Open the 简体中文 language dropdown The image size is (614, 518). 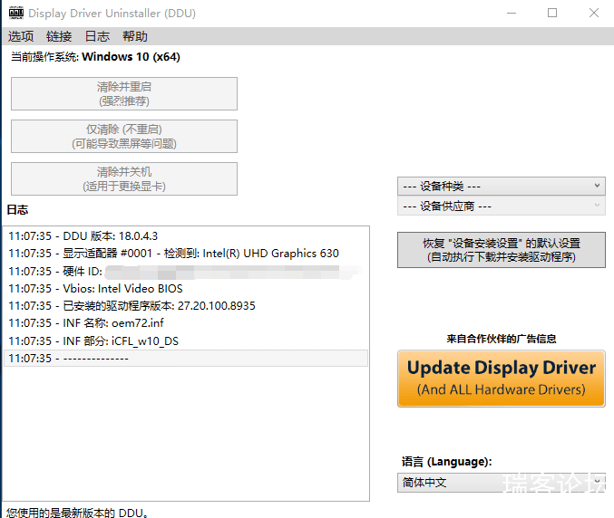501,483
